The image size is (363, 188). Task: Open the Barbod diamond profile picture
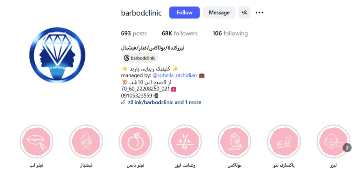pyautogui.click(x=57, y=55)
